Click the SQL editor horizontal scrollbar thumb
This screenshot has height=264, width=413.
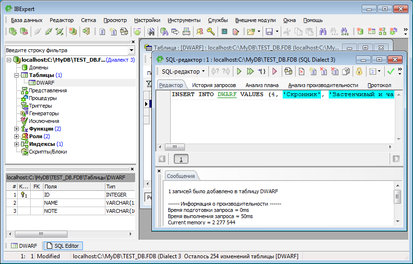click(174, 147)
